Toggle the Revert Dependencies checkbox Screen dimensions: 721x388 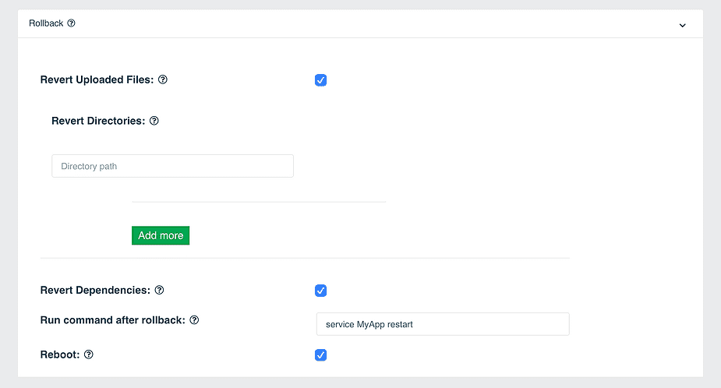(321, 291)
